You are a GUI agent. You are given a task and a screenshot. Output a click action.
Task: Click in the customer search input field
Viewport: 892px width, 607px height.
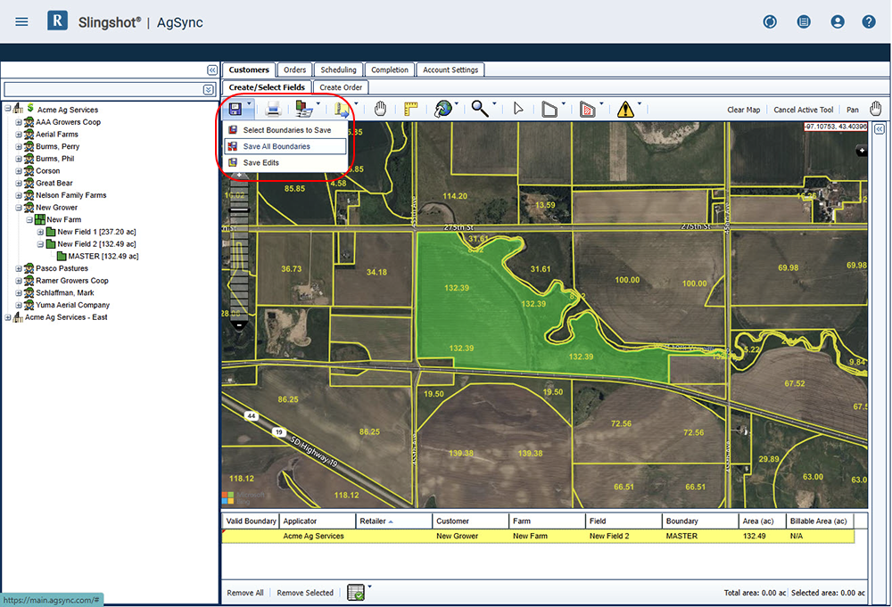pos(103,89)
